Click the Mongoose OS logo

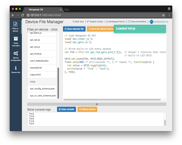159,22
